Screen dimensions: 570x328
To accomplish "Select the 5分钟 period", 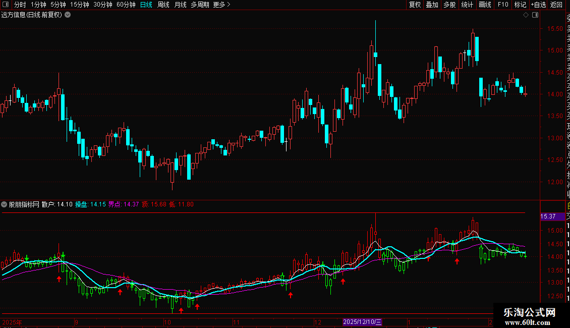I will tap(58, 5).
